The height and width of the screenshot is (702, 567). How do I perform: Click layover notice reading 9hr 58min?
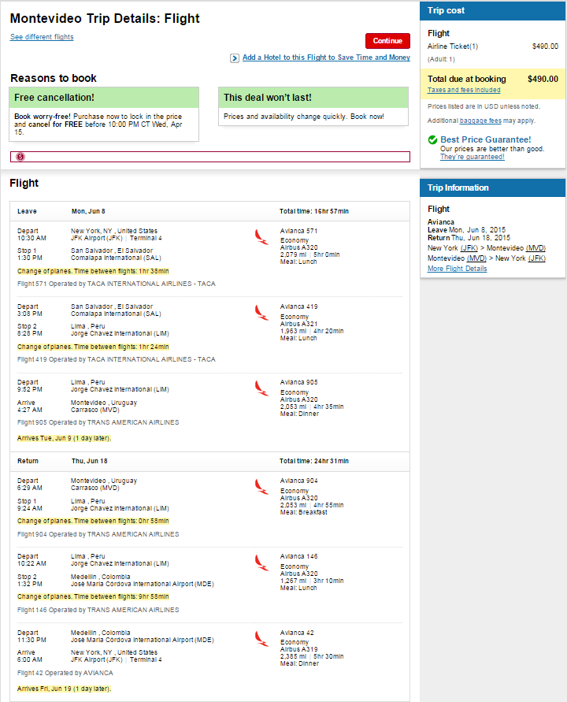pos(93,596)
